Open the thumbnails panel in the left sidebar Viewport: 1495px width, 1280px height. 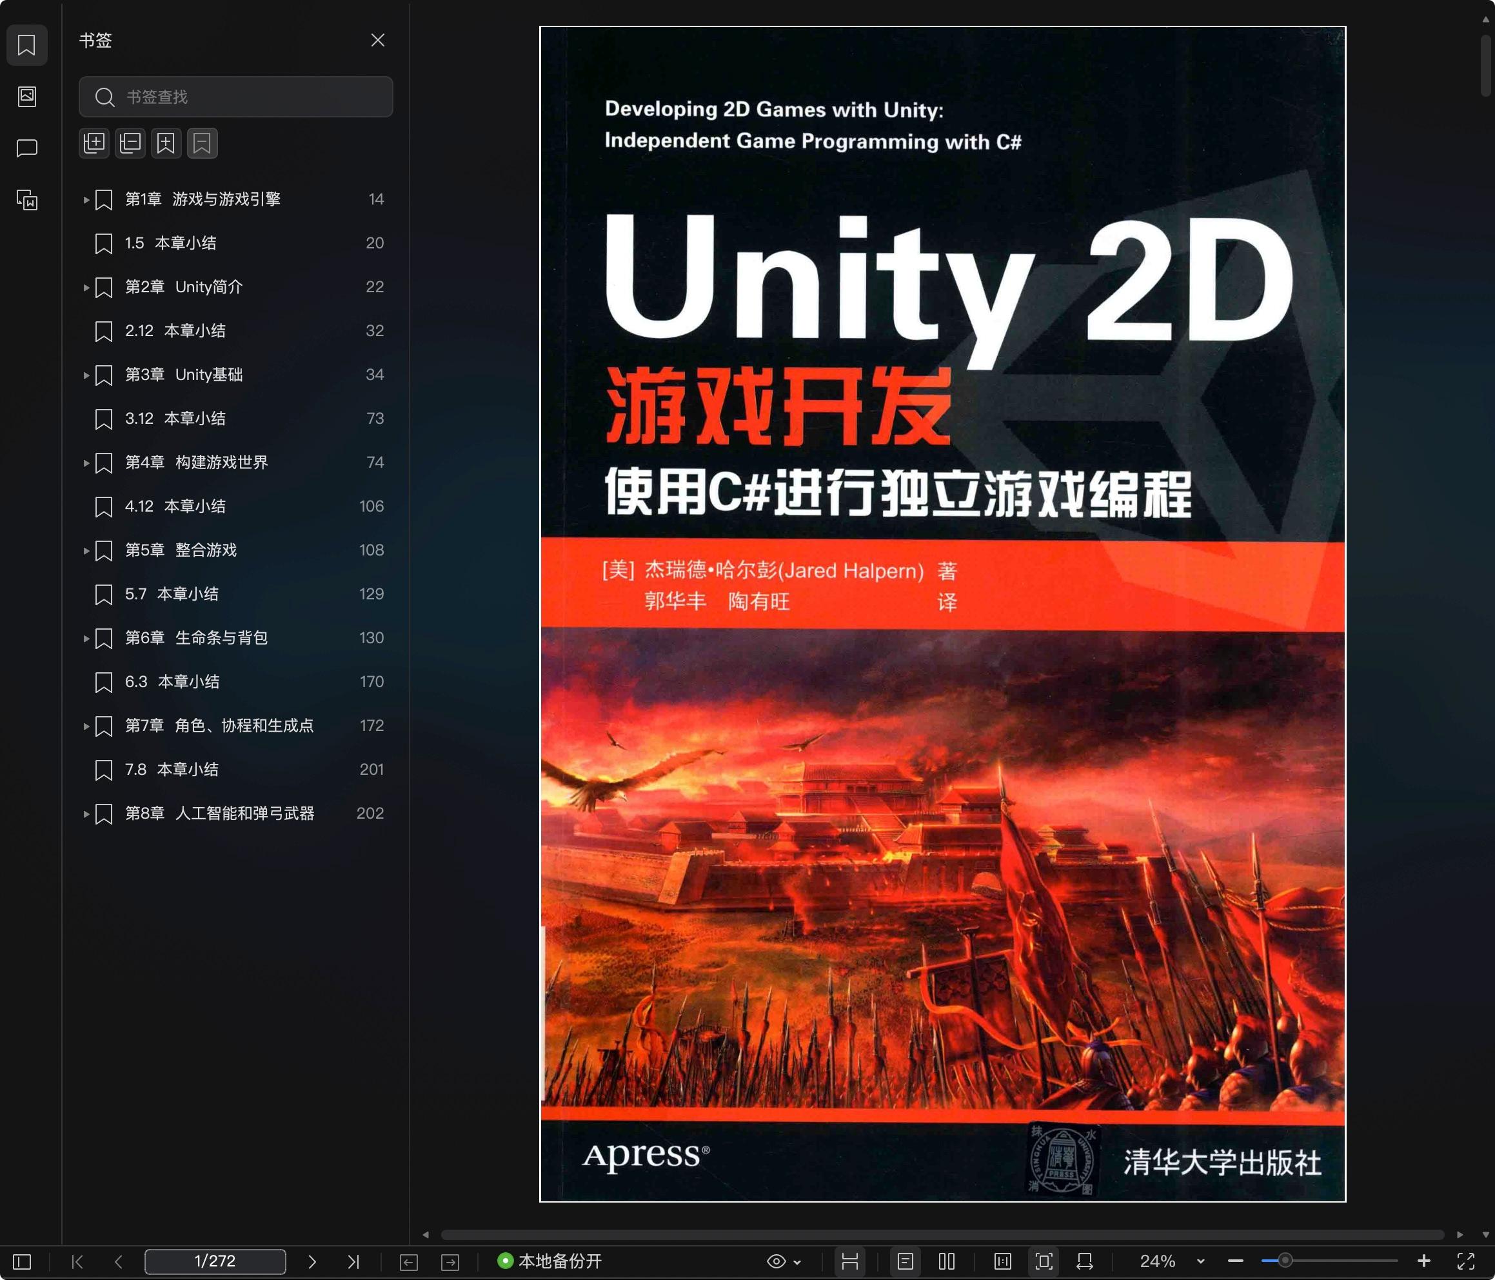[x=26, y=96]
